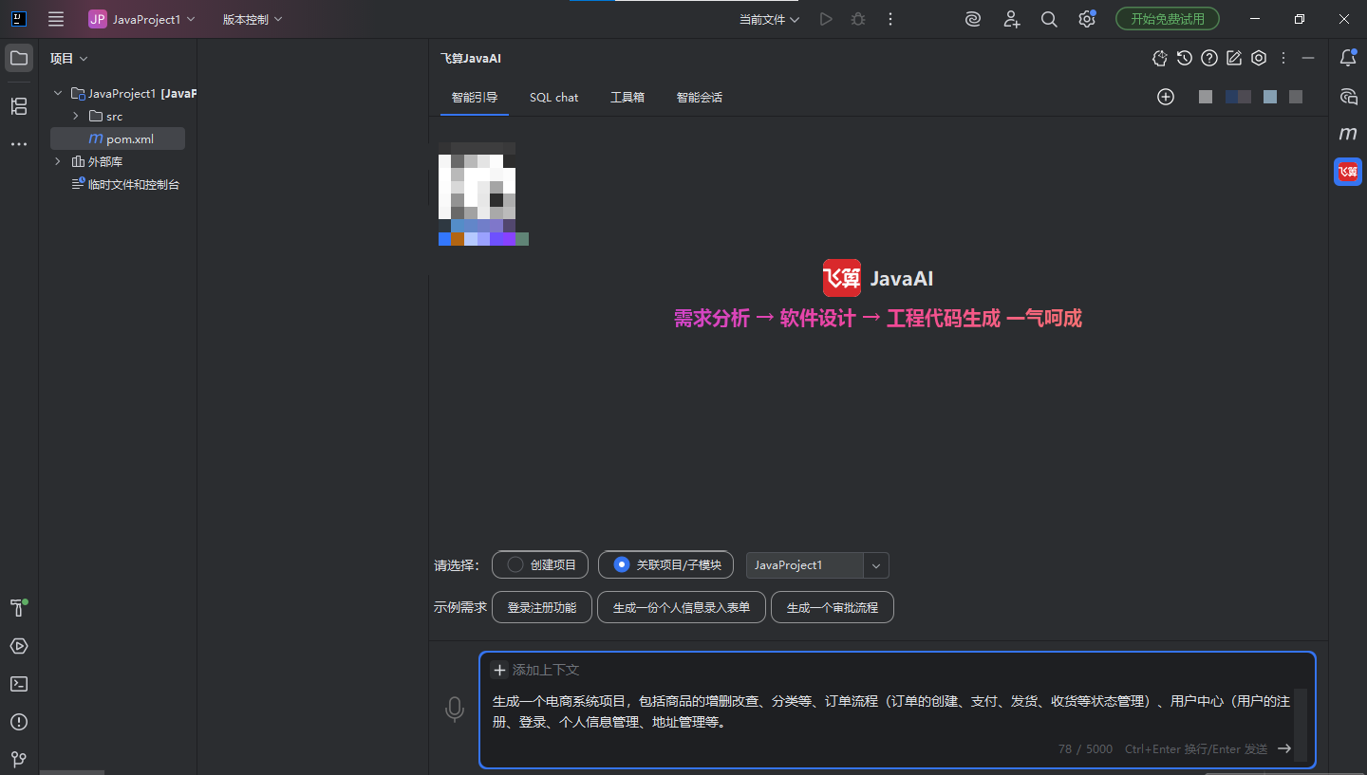Select 临时文件和控制台 in project tree
The height and width of the screenshot is (775, 1367).
(125, 184)
